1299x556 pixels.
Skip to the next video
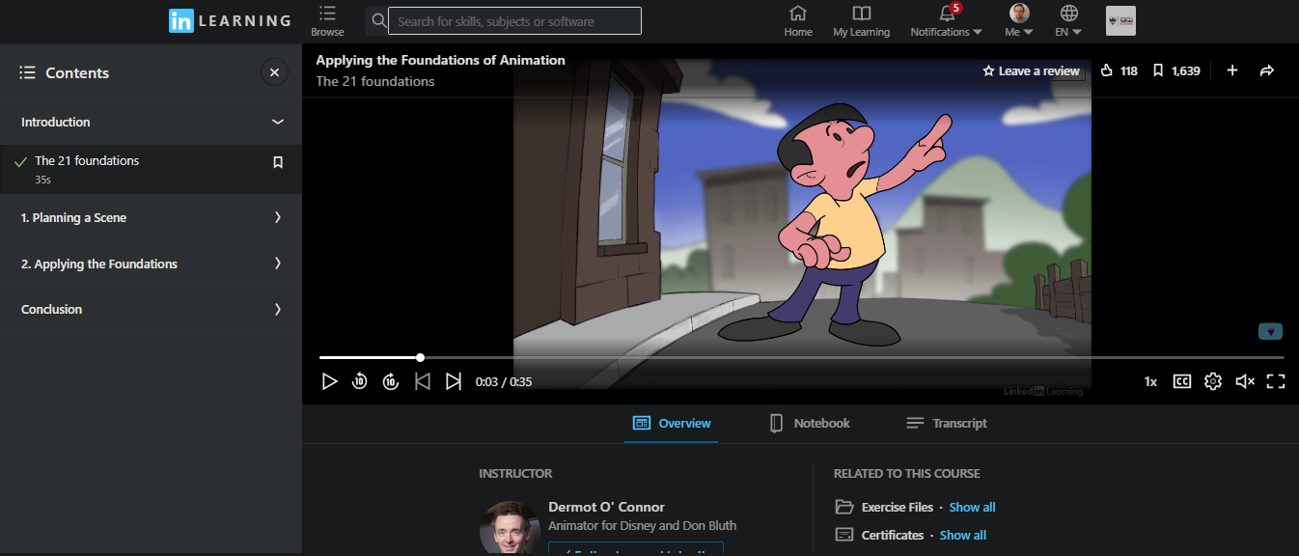tap(454, 381)
